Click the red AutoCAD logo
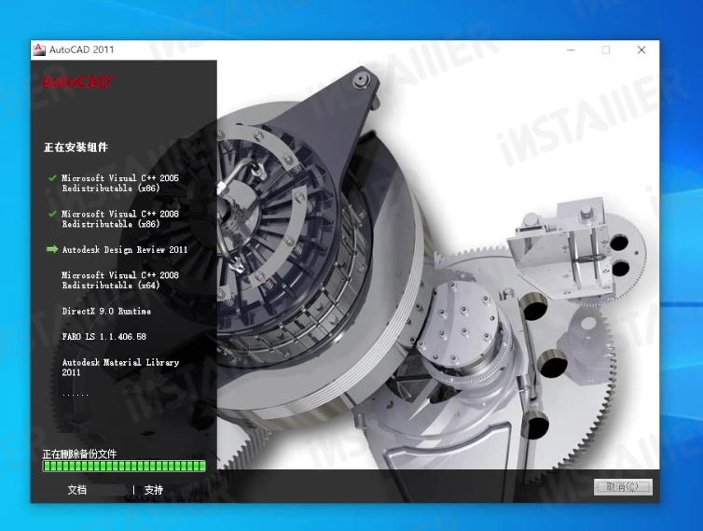Viewport: 703px width, 531px height. (x=77, y=82)
